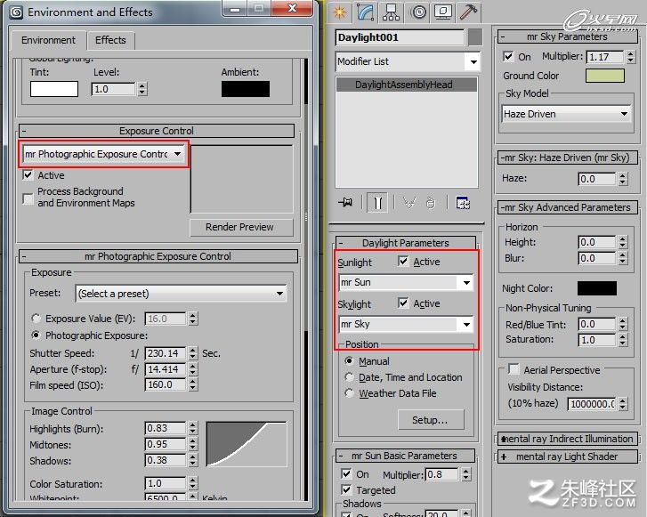
Task: Switch to the Effects tab
Action: click(110, 40)
